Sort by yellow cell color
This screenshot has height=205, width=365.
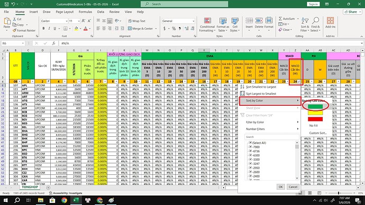[x=315, y=113]
